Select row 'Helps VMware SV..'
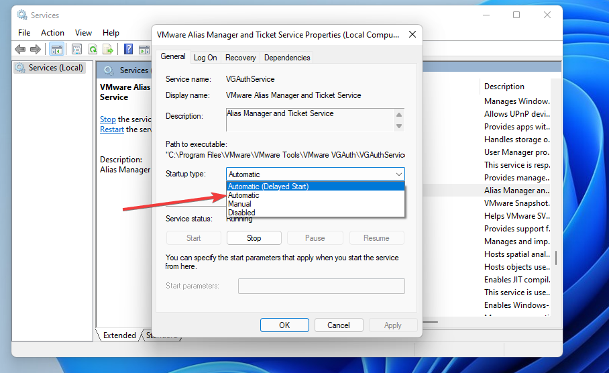This screenshot has width=609, height=373. [x=517, y=216]
